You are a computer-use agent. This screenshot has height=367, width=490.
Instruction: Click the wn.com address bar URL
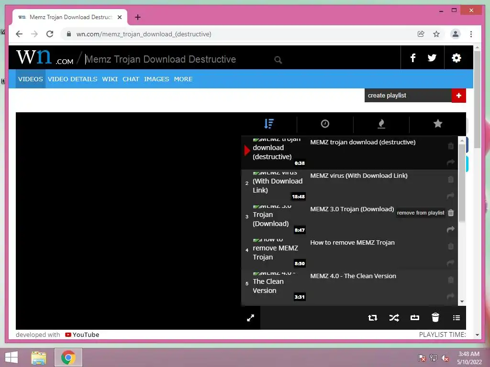click(x=144, y=34)
